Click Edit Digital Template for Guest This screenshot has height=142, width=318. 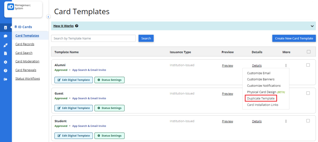[74, 108]
